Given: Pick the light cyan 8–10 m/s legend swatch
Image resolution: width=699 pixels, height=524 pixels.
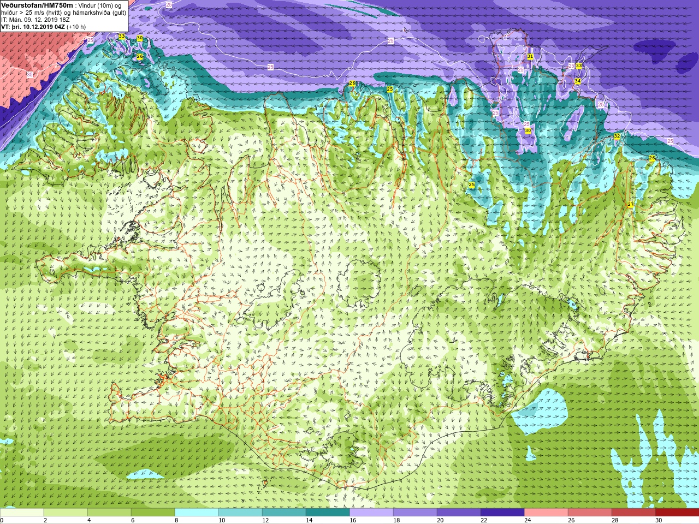Looking at the screenshot, I should pyautogui.click(x=197, y=513).
